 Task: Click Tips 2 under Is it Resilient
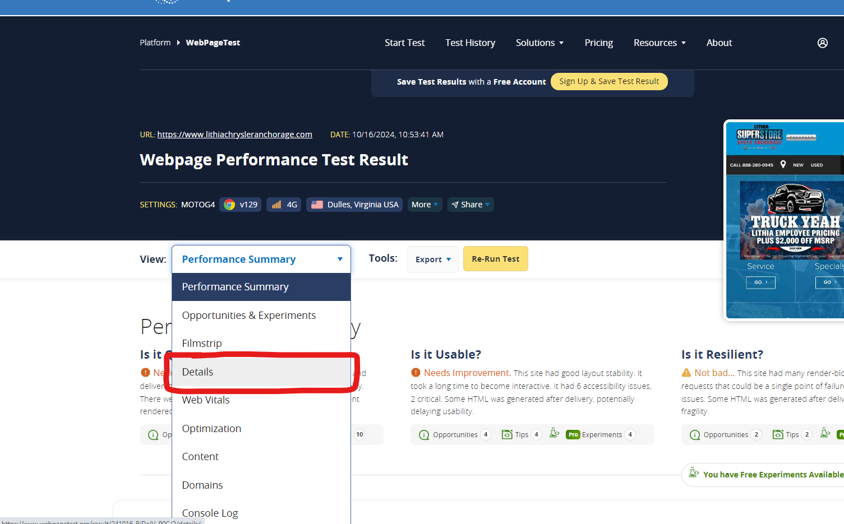[792, 435]
